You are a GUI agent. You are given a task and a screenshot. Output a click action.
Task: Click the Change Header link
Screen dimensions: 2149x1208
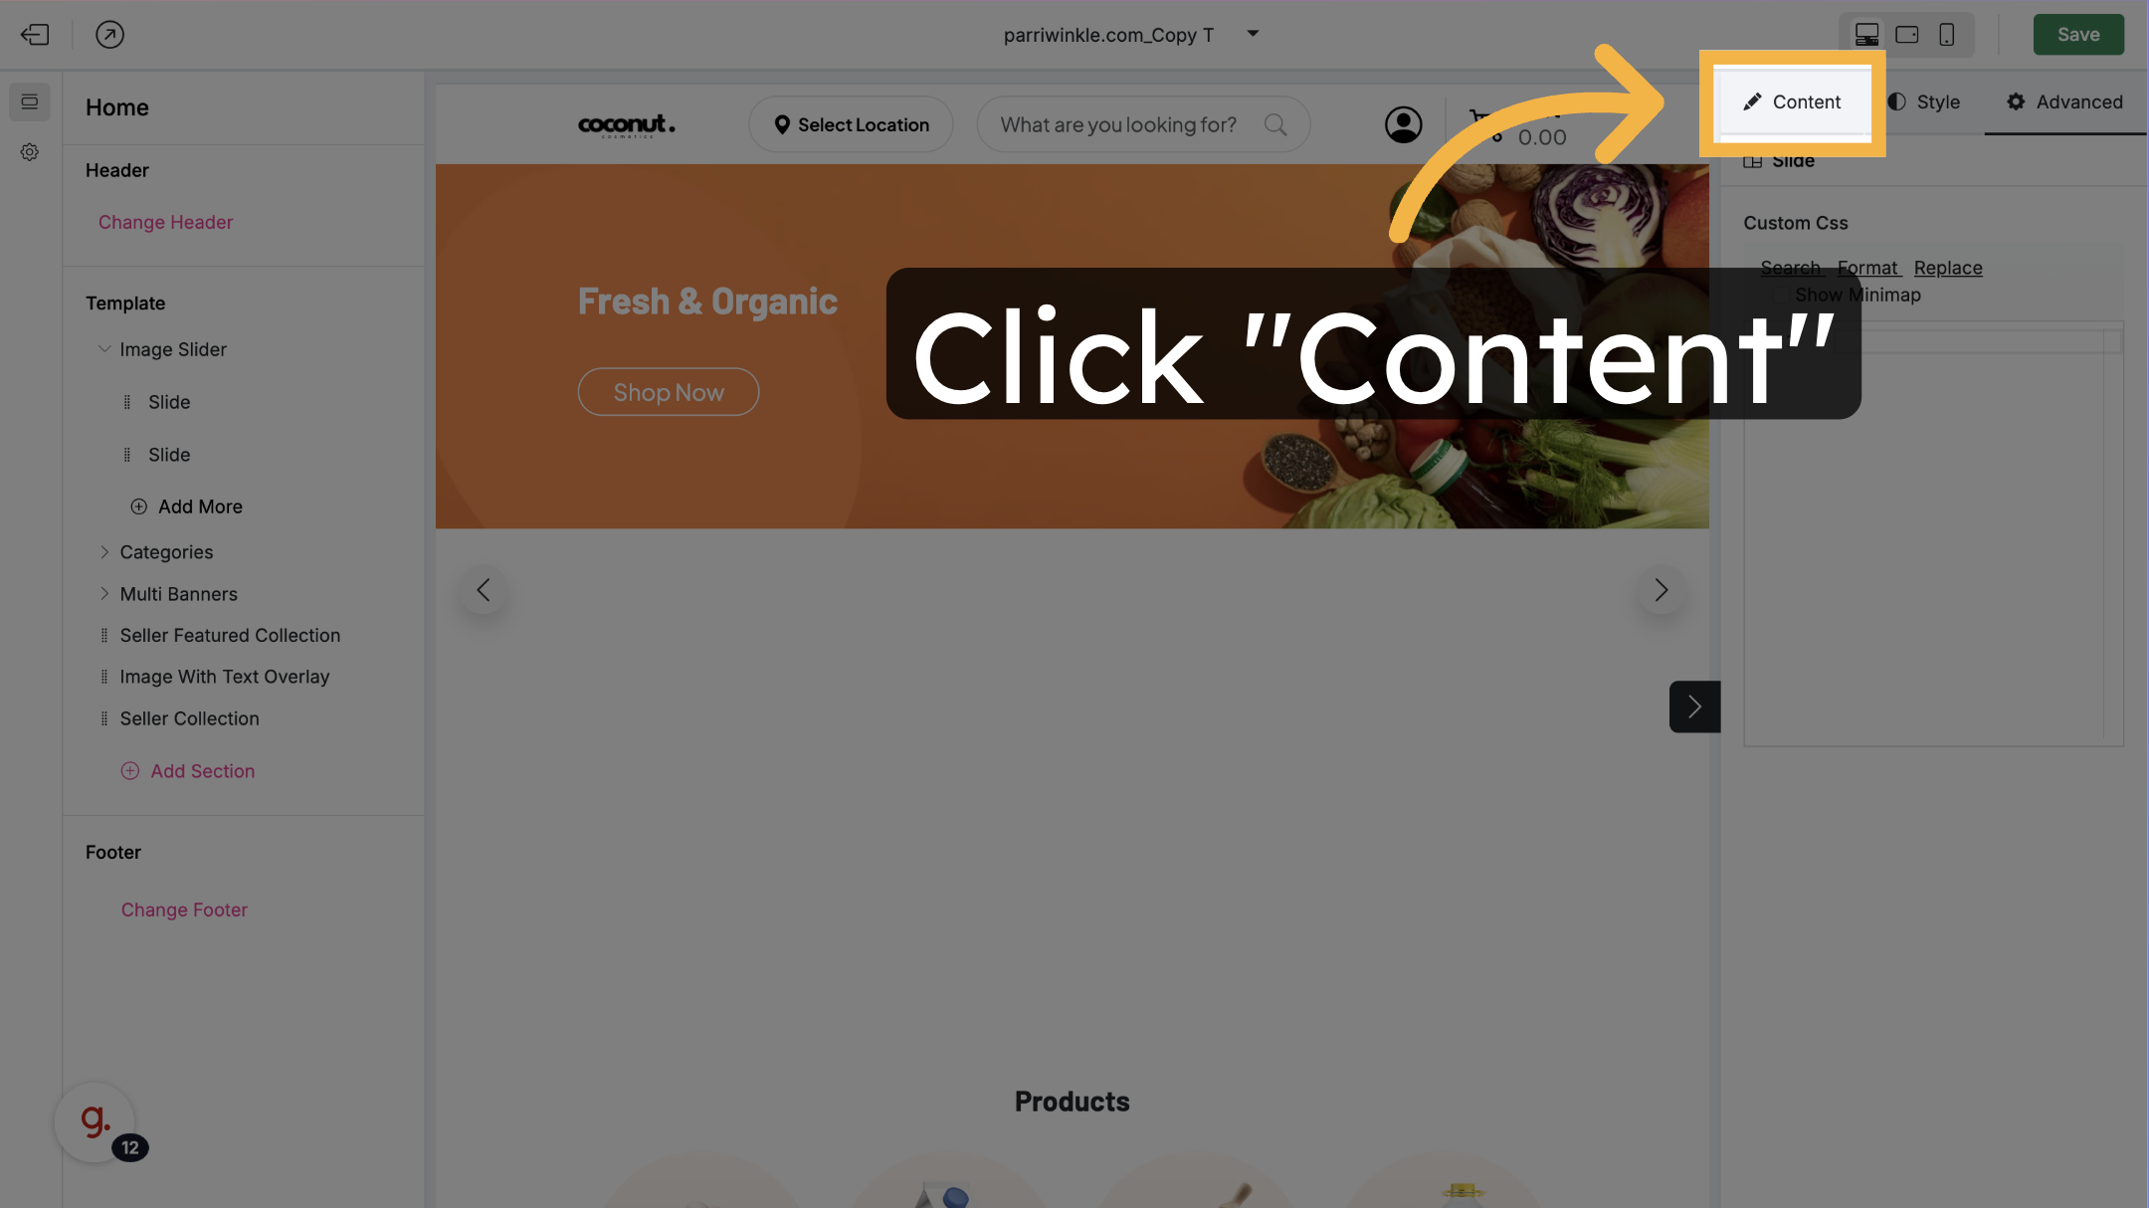[x=165, y=222]
